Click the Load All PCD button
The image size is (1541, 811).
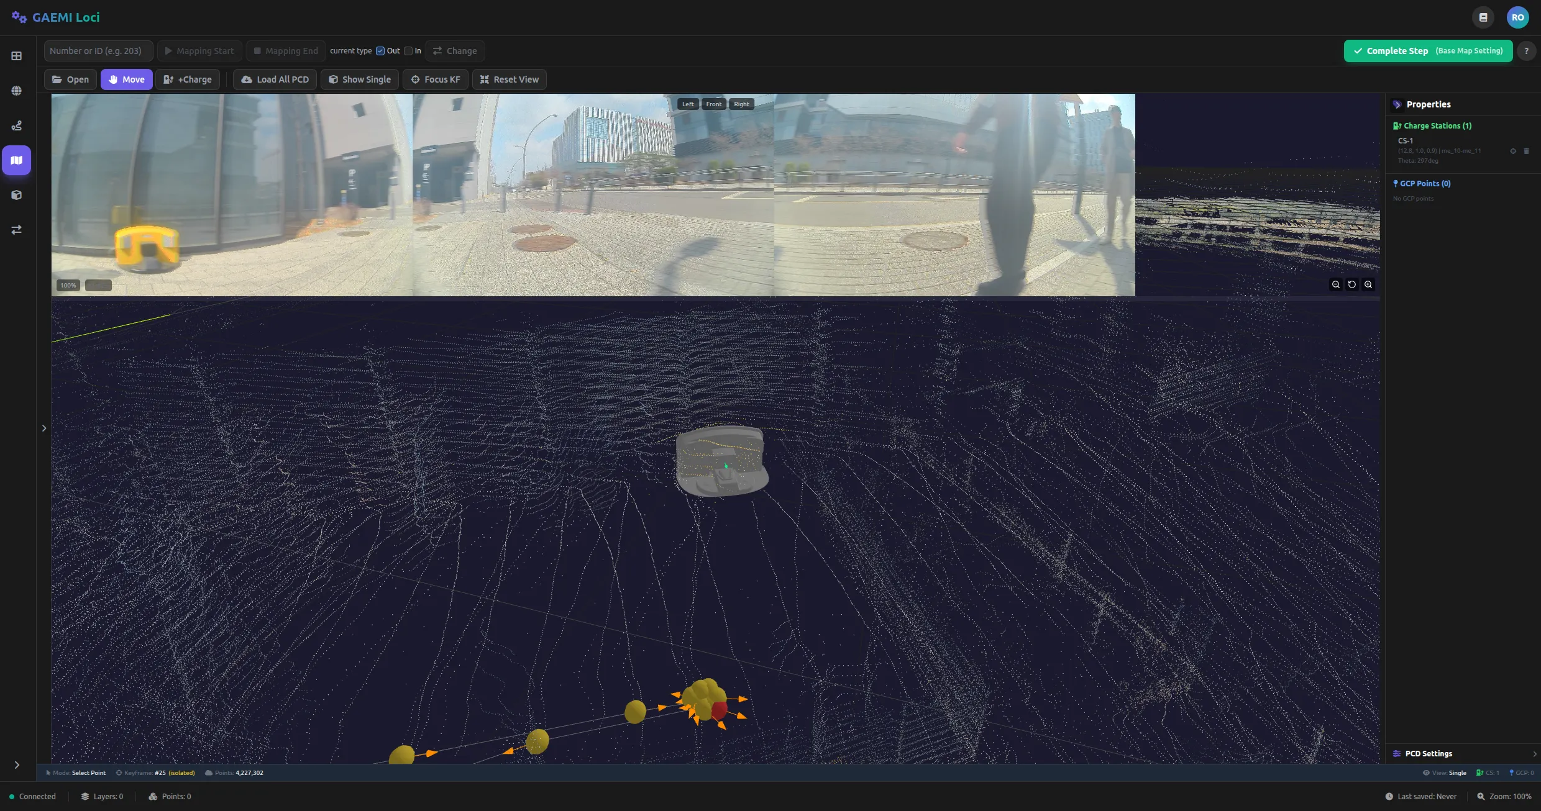[275, 79]
